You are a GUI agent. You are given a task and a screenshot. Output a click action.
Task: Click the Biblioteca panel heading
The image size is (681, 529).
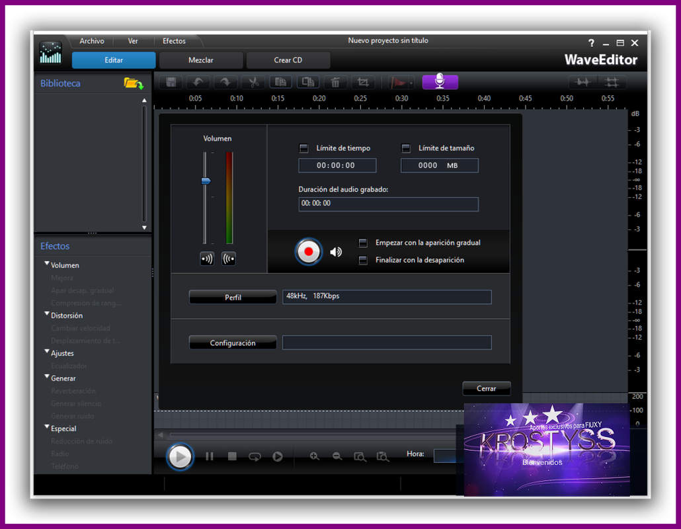(x=60, y=83)
